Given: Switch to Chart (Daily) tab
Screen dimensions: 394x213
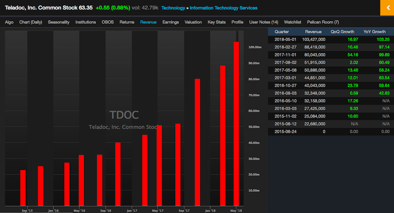Looking at the screenshot, I should pyautogui.click(x=31, y=22).
